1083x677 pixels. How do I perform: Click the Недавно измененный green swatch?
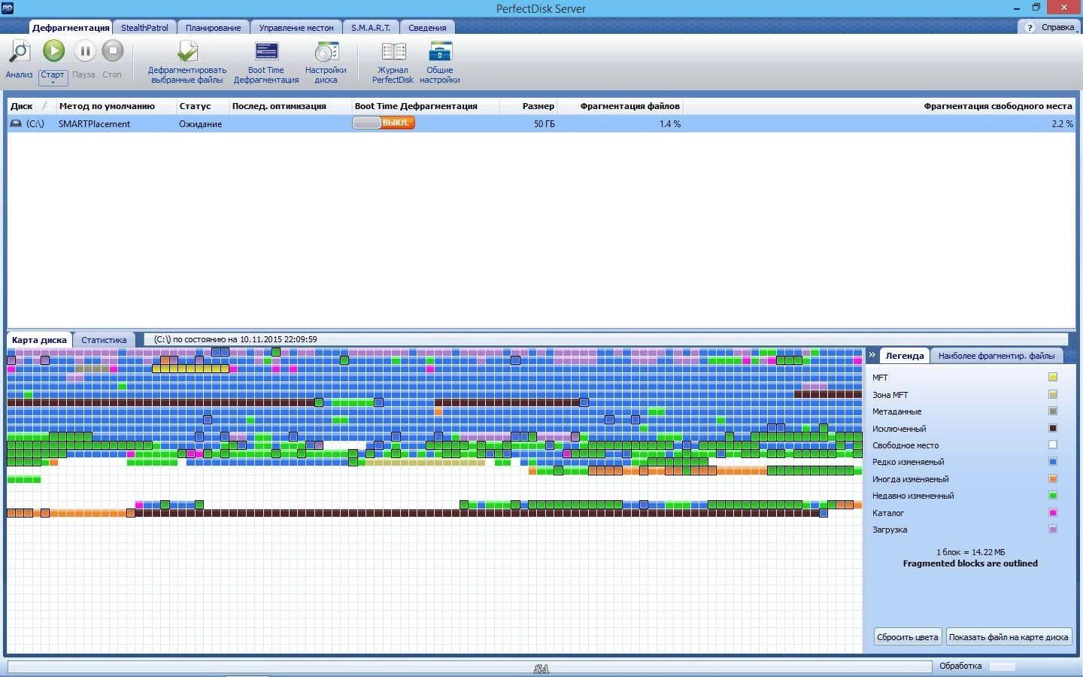(1053, 496)
